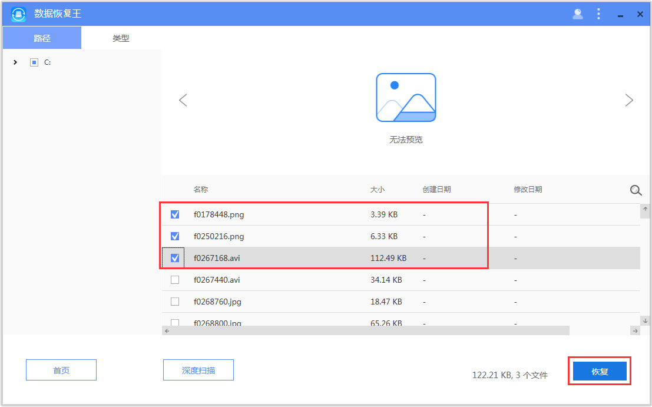Screen dimensions: 652x407
Task: Return home via 首页 button
Action: coord(61,370)
